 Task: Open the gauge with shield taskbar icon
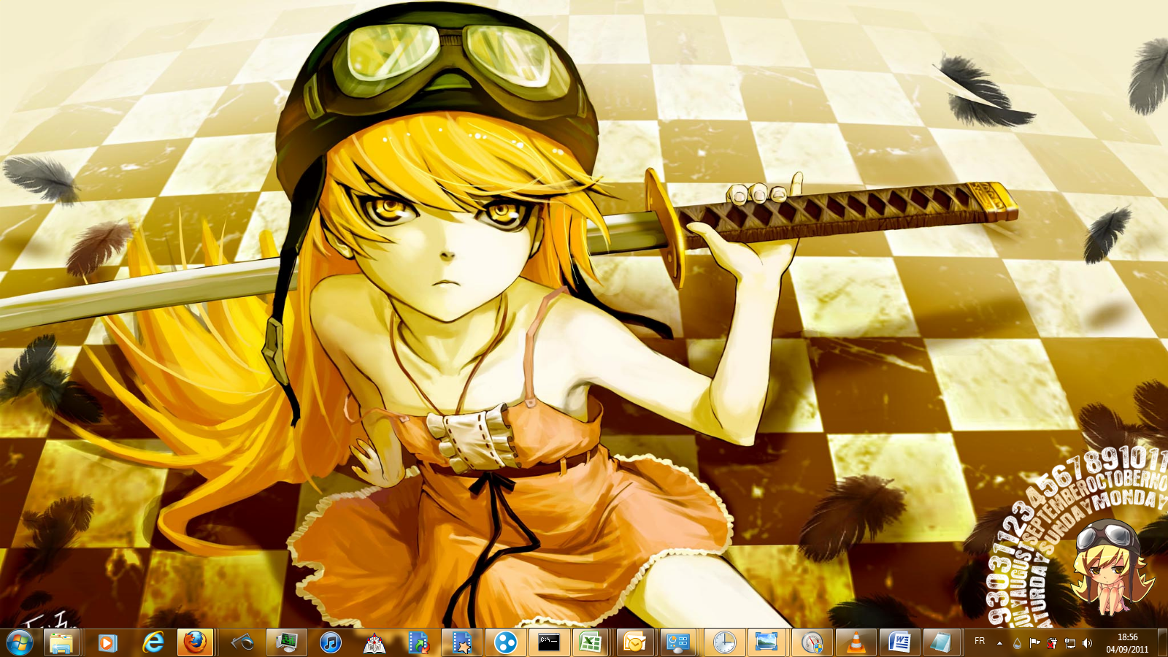click(x=812, y=642)
